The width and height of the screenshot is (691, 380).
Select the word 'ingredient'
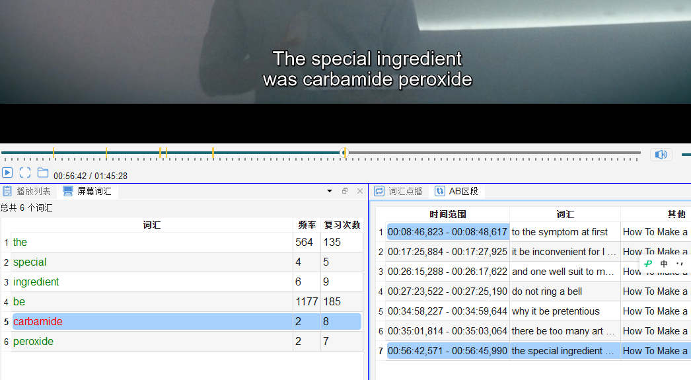pyautogui.click(x=36, y=282)
